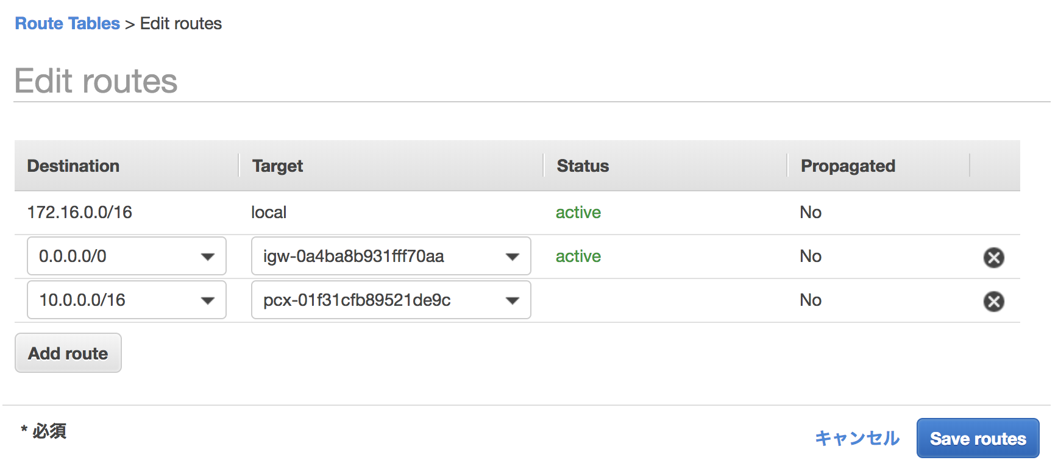Click the Status column header
The image size is (1058, 474).
coord(583,166)
